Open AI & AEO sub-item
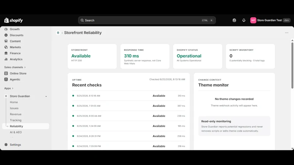The width and height of the screenshot is (294, 165). click(x=16, y=132)
